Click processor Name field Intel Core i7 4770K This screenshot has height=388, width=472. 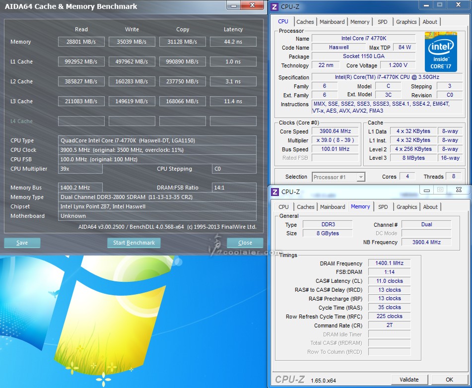click(x=364, y=38)
